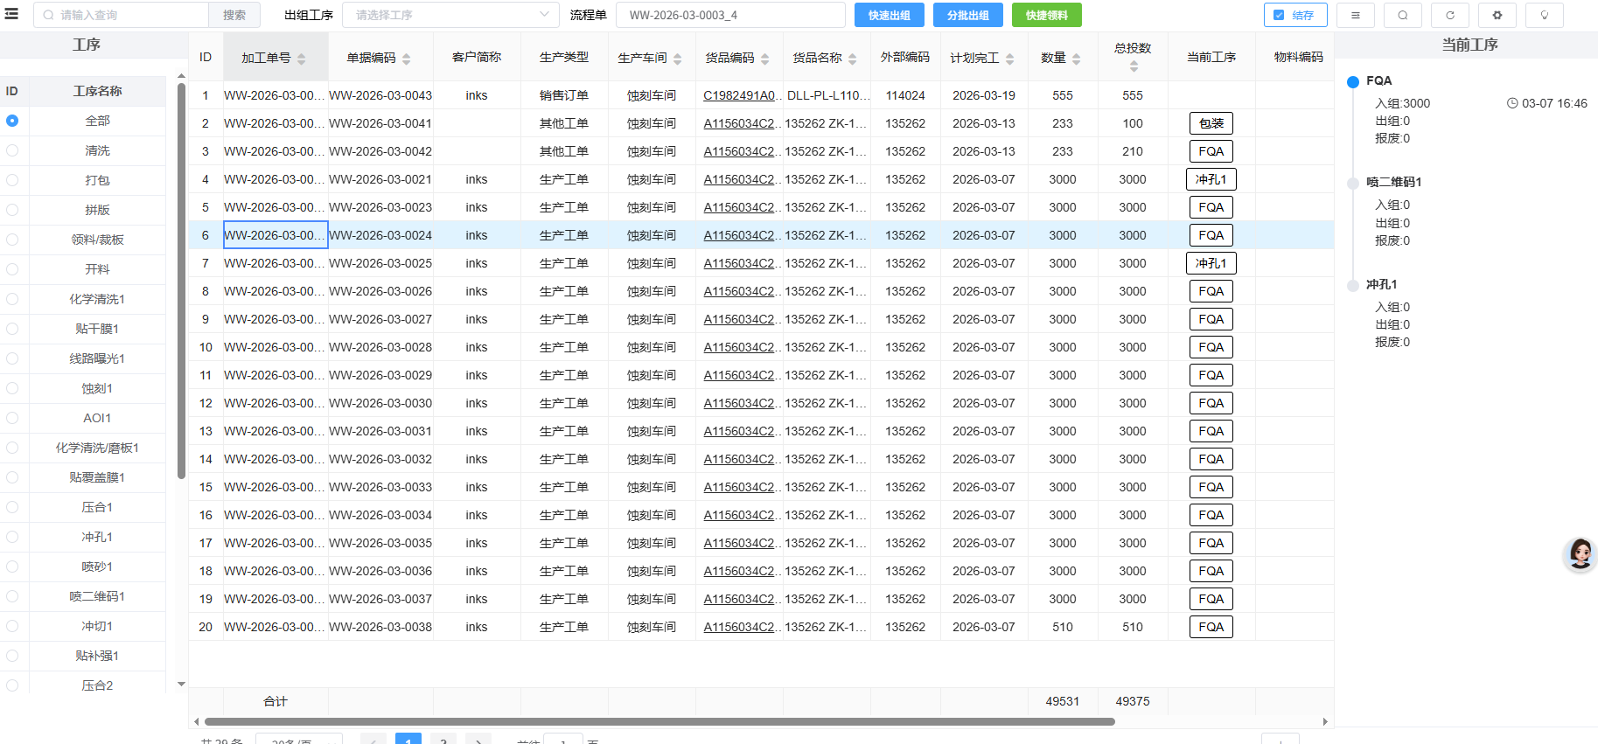Image resolution: width=1598 pixels, height=744 pixels.
Task: Click the refresh icon button
Action: pyautogui.click(x=1449, y=15)
